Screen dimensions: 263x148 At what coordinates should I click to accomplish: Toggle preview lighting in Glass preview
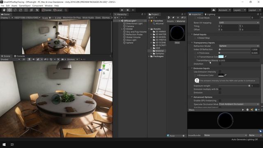[252, 110]
